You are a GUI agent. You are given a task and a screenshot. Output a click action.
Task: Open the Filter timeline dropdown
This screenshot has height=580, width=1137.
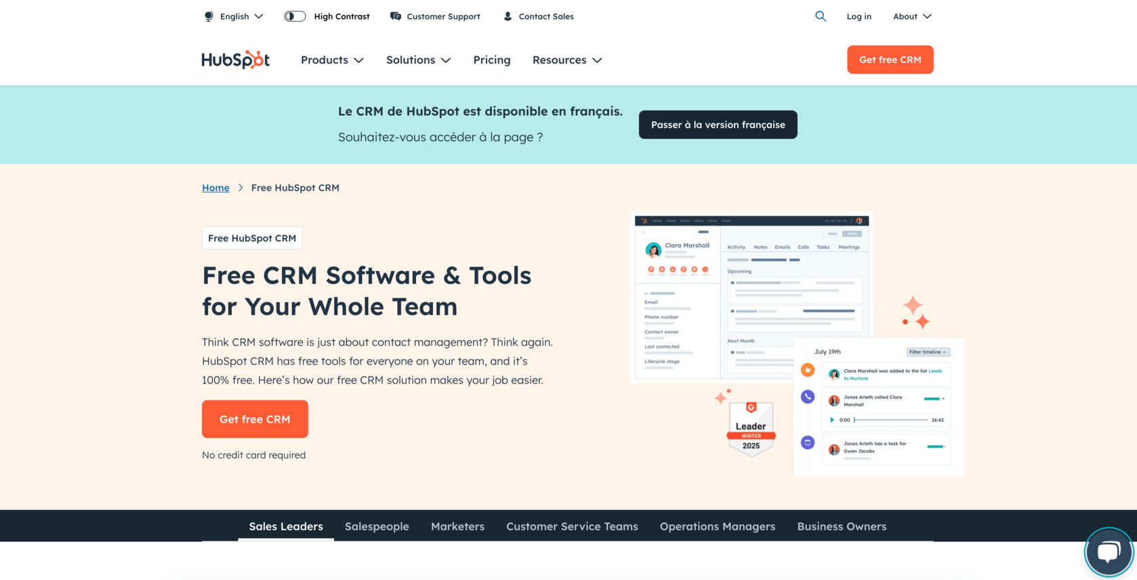[928, 352]
